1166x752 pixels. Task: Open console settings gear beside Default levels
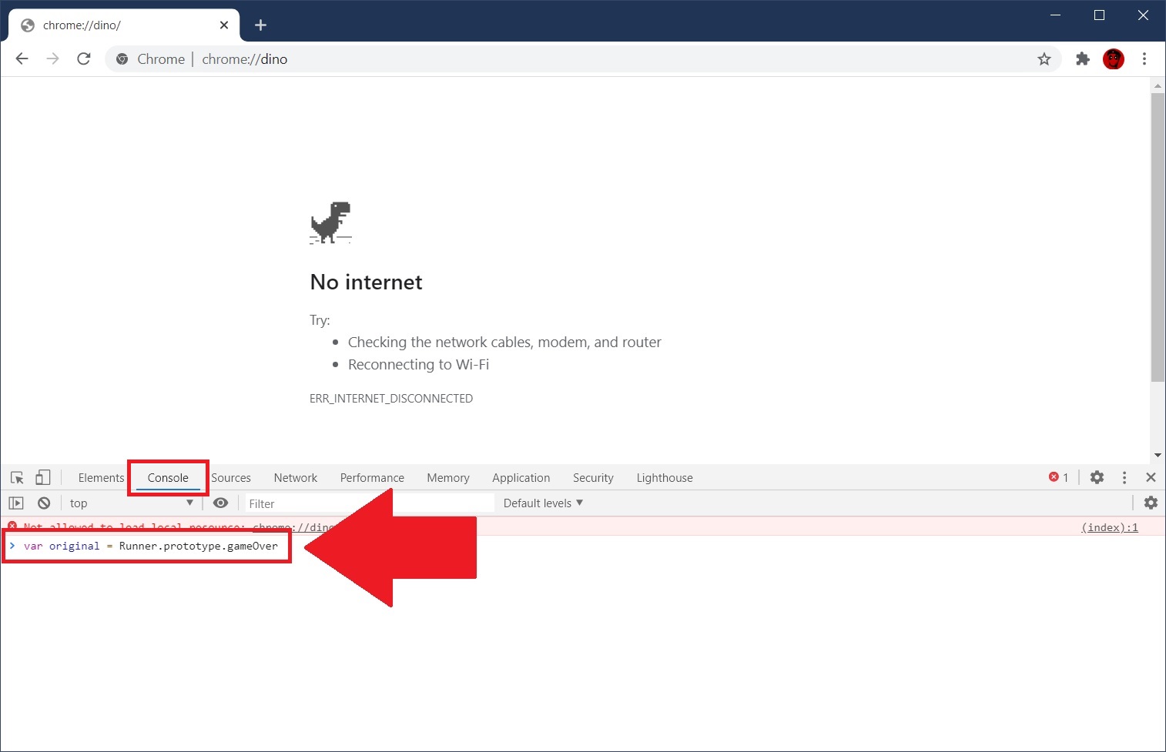1151,503
